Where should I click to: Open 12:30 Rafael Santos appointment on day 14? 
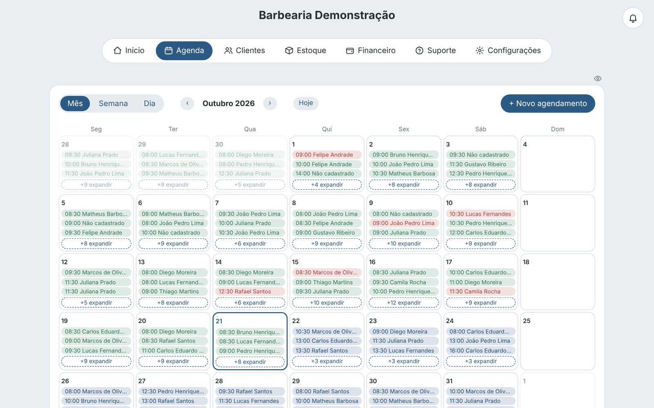(250, 291)
